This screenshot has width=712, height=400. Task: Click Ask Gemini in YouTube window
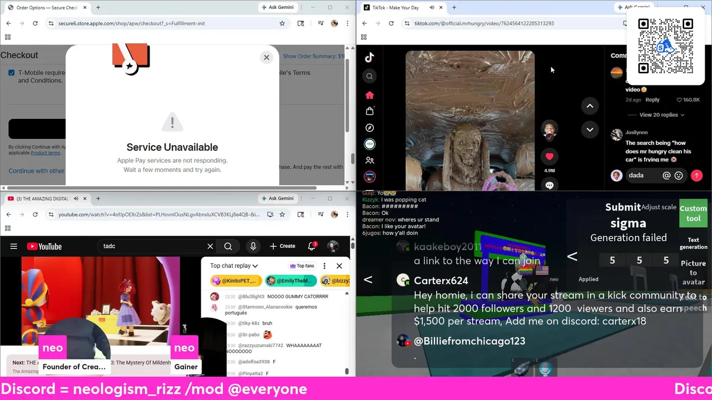pyautogui.click(x=278, y=198)
